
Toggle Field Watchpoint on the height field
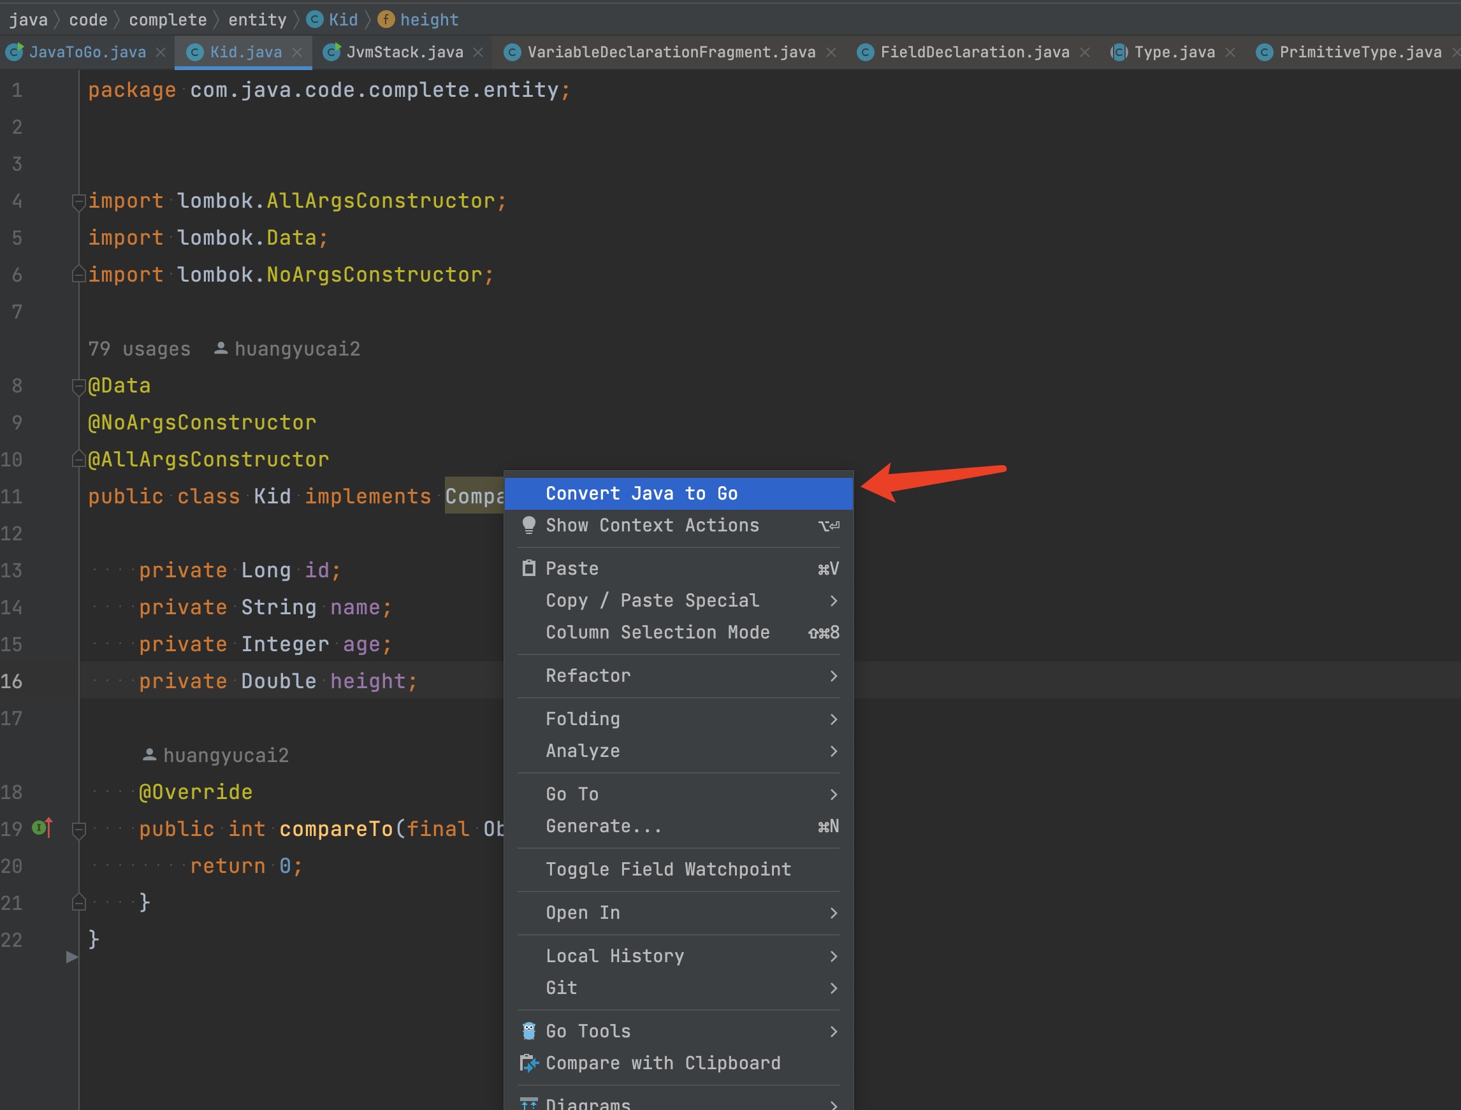pos(668,870)
